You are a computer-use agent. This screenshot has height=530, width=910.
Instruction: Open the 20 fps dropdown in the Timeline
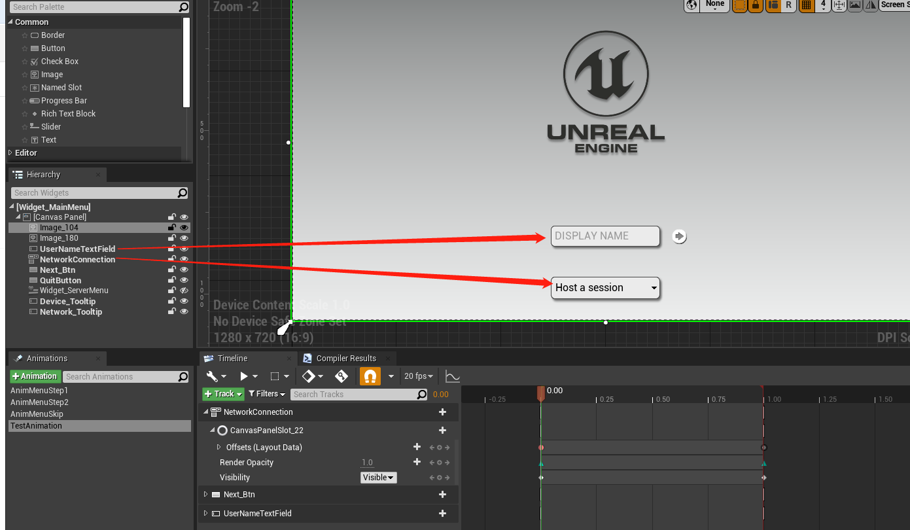(x=417, y=376)
